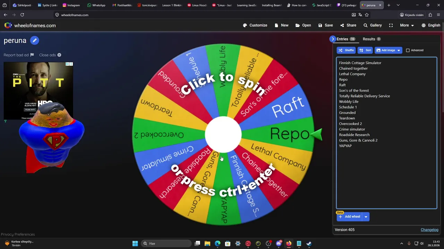Collapse the entries panel with the arrow
444x249 pixels.
click(333, 39)
